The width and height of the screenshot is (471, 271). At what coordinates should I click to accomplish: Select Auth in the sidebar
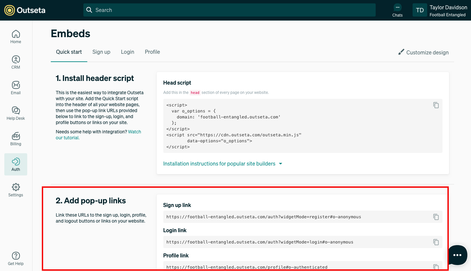coord(16,165)
